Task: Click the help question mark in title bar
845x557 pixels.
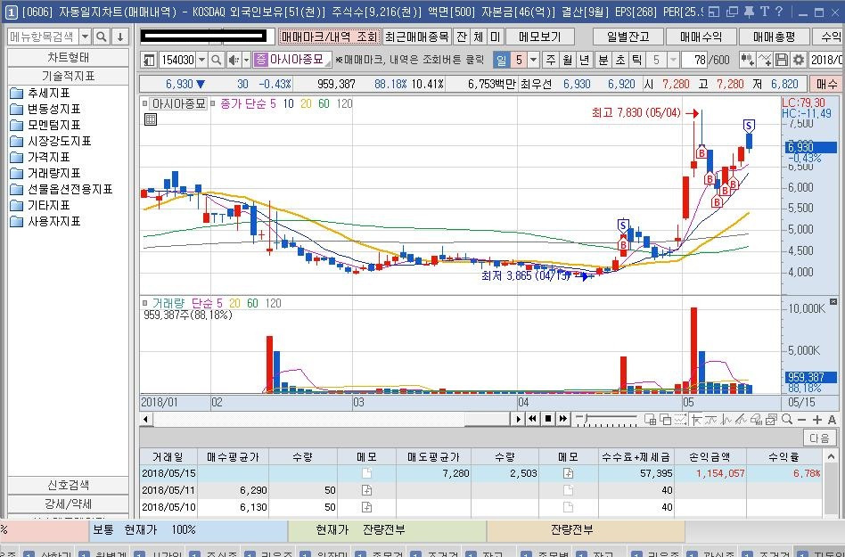Action: (778, 12)
